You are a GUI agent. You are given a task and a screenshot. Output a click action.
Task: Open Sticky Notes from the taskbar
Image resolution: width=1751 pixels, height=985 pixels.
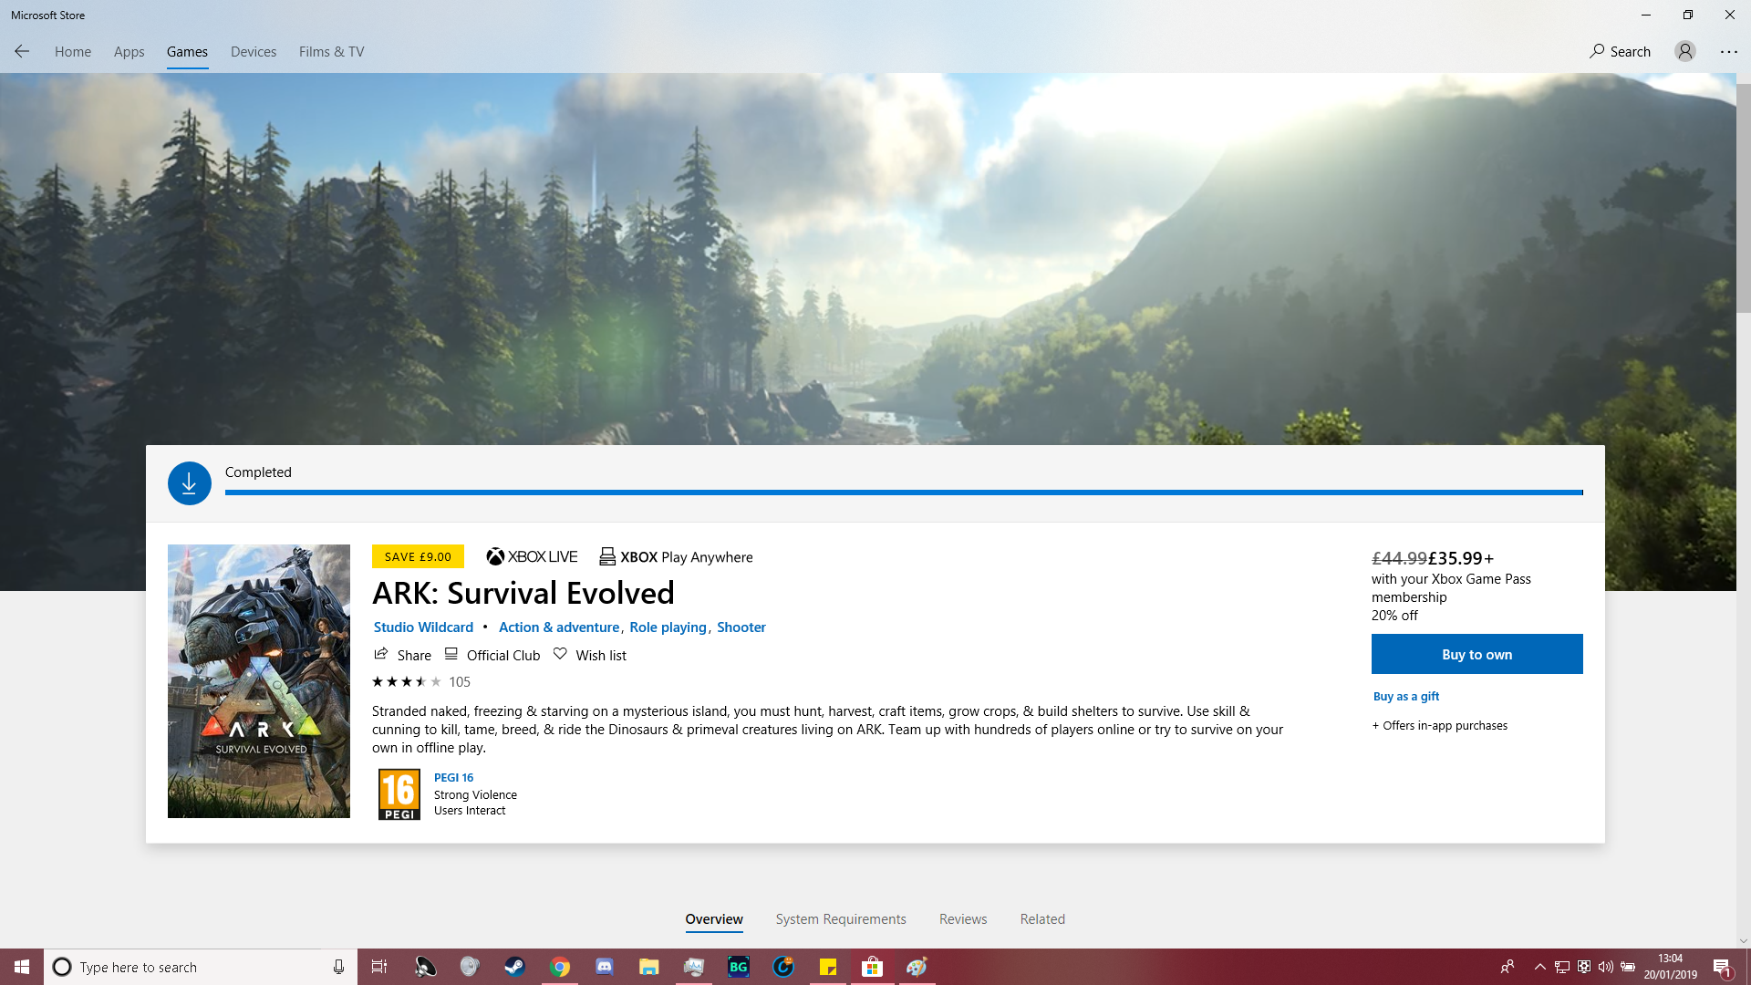pos(827,967)
